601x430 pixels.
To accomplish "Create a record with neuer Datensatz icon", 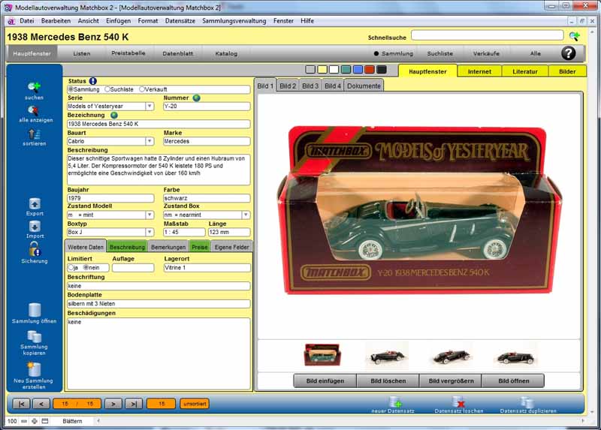I will (396, 402).
